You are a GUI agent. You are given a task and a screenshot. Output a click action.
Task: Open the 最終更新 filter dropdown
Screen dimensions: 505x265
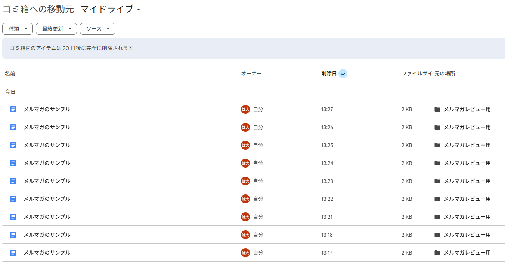(x=56, y=29)
